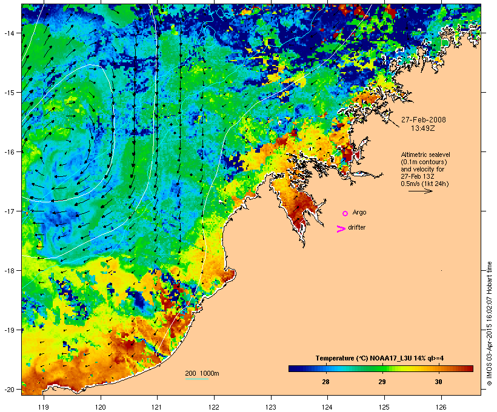The width and height of the screenshot is (497, 412).
Task: Click the '119' longitude axis label
Action: 44,407
